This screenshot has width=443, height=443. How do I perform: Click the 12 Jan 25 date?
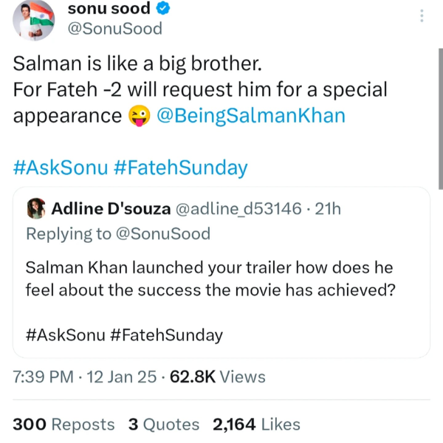tap(122, 377)
